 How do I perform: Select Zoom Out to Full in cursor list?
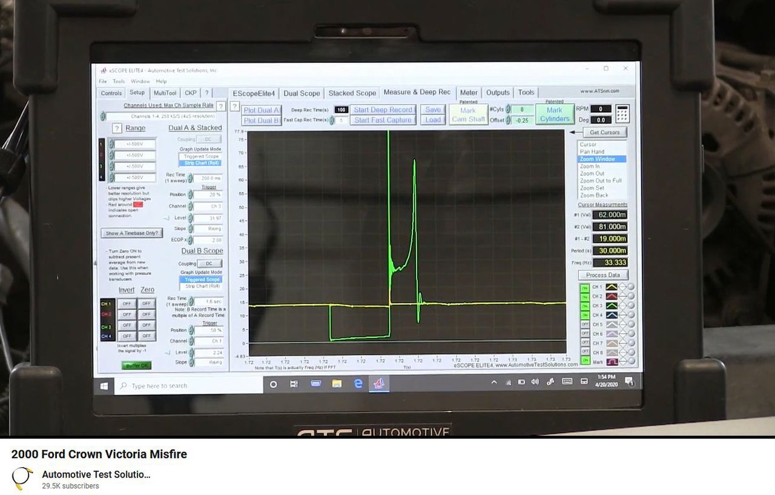click(601, 181)
